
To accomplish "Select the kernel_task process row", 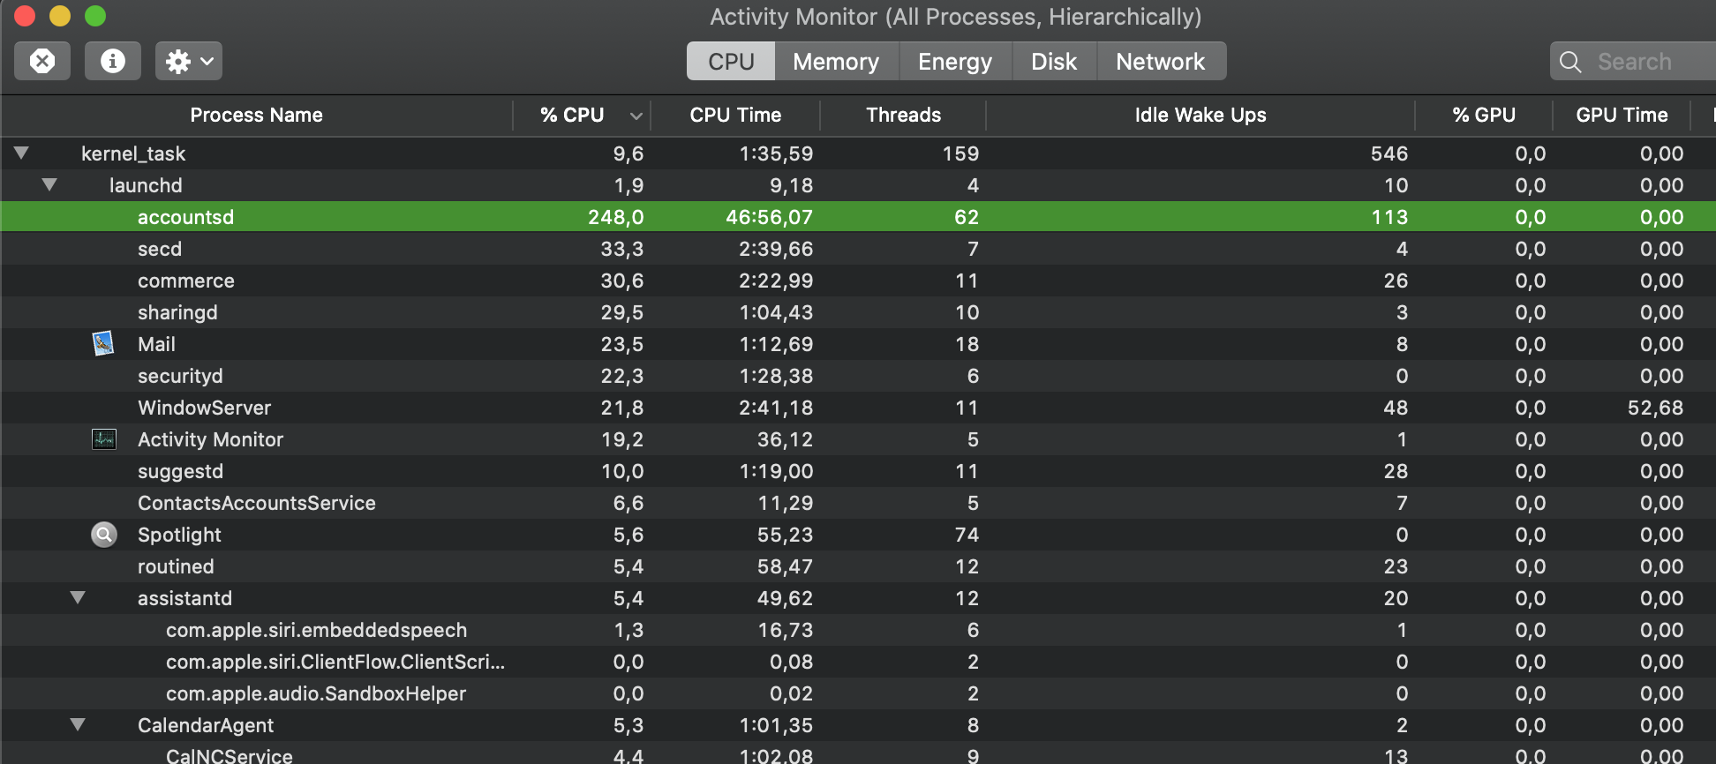I will click(858, 153).
